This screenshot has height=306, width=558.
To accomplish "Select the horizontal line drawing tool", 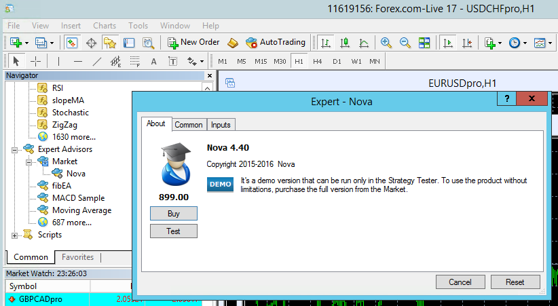I will pos(78,61).
